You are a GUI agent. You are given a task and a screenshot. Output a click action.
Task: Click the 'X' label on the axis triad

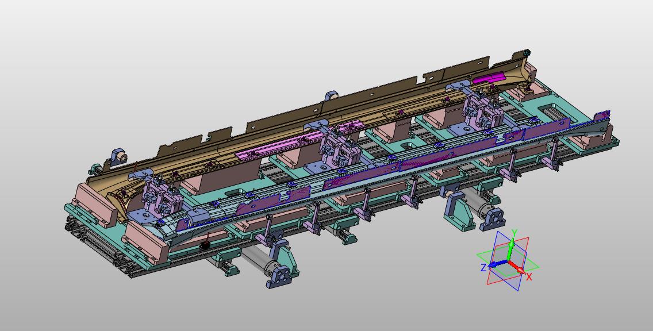click(x=529, y=278)
